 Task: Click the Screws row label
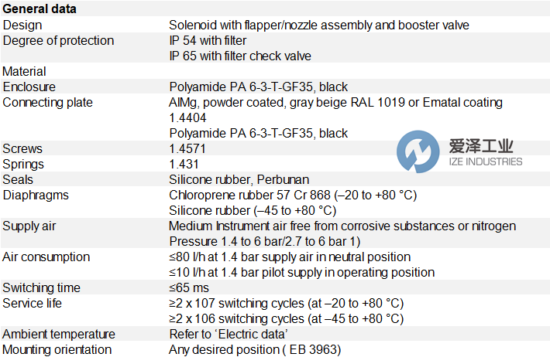pos(22,148)
